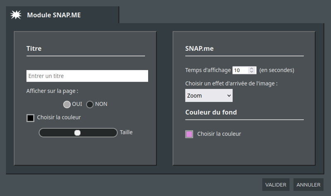Increase display time with up arrow
This screenshot has width=331, height=196.
tap(252, 68)
